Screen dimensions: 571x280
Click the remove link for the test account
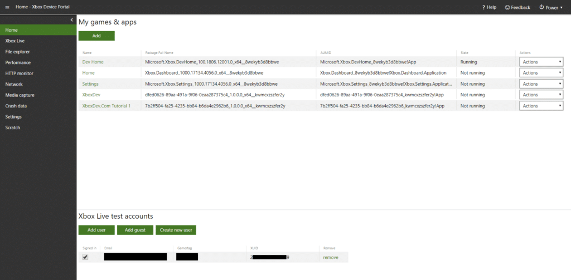331,257
